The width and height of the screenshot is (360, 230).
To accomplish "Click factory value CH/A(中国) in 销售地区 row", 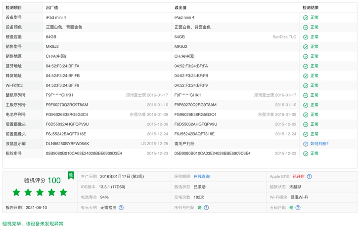I will pos(56,56).
